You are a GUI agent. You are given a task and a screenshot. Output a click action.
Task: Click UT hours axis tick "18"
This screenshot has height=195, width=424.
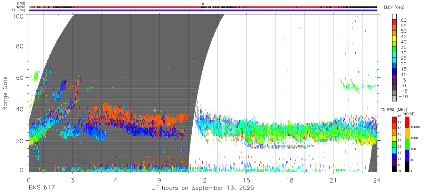(290, 180)
